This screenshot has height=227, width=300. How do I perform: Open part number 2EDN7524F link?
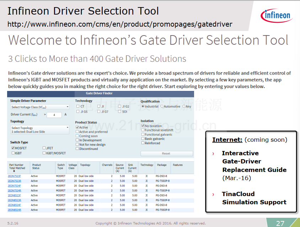click(14, 186)
